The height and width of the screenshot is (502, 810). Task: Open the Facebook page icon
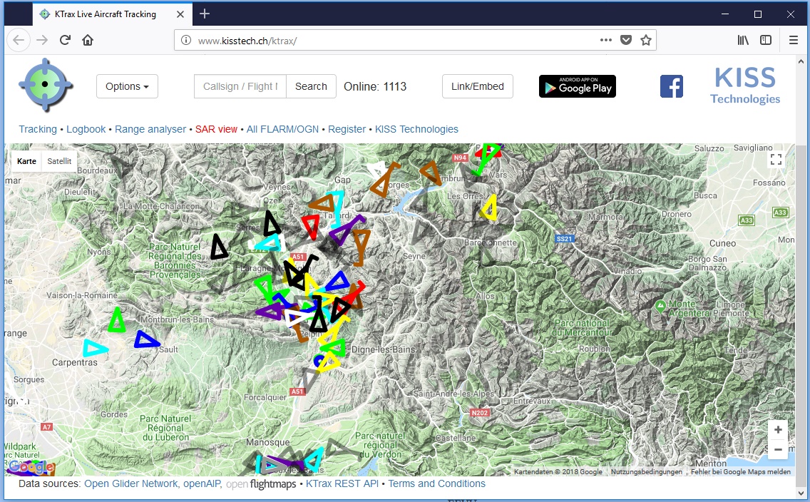click(x=671, y=86)
